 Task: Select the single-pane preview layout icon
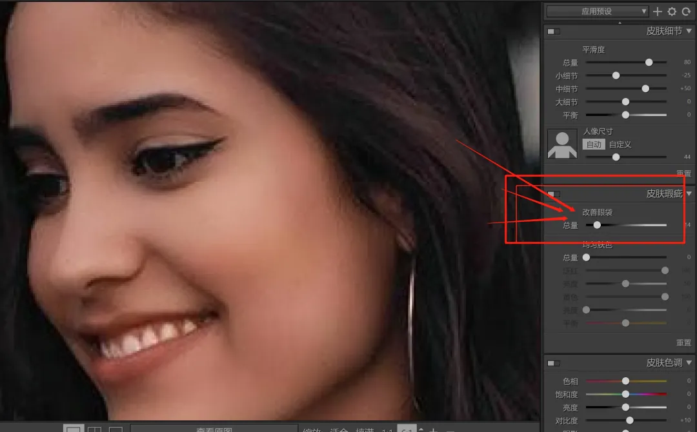(x=74, y=429)
